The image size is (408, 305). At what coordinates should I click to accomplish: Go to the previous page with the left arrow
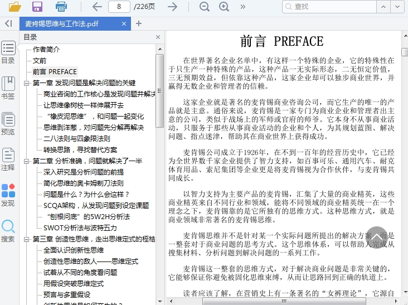pyautogui.click(x=97, y=7)
